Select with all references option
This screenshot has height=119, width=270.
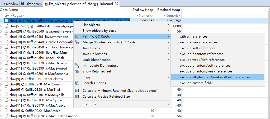coord(193,36)
